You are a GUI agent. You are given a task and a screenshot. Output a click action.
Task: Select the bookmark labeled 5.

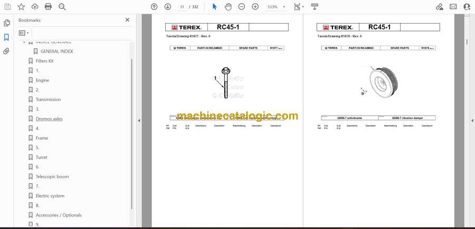coord(37,148)
